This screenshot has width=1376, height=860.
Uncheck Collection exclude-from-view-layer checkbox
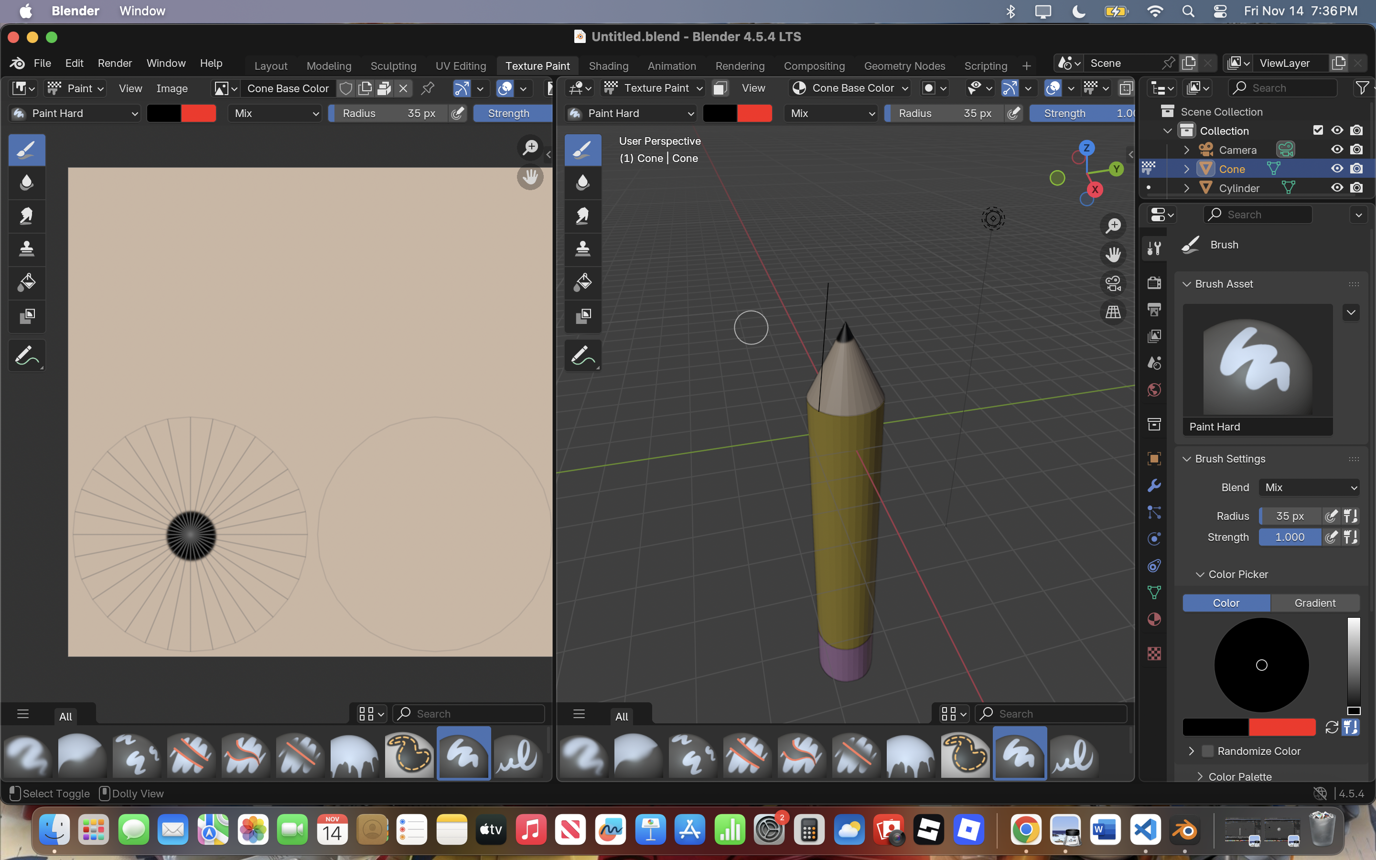1318,130
